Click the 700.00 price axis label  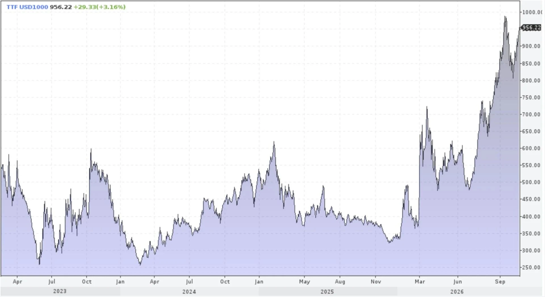tap(531, 115)
